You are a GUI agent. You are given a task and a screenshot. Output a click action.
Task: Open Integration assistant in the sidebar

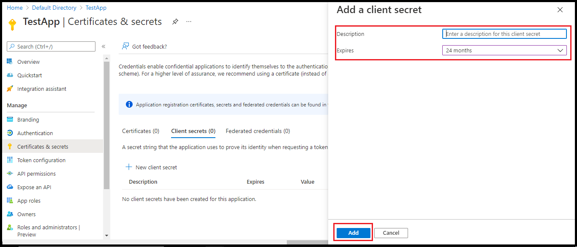pos(42,89)
